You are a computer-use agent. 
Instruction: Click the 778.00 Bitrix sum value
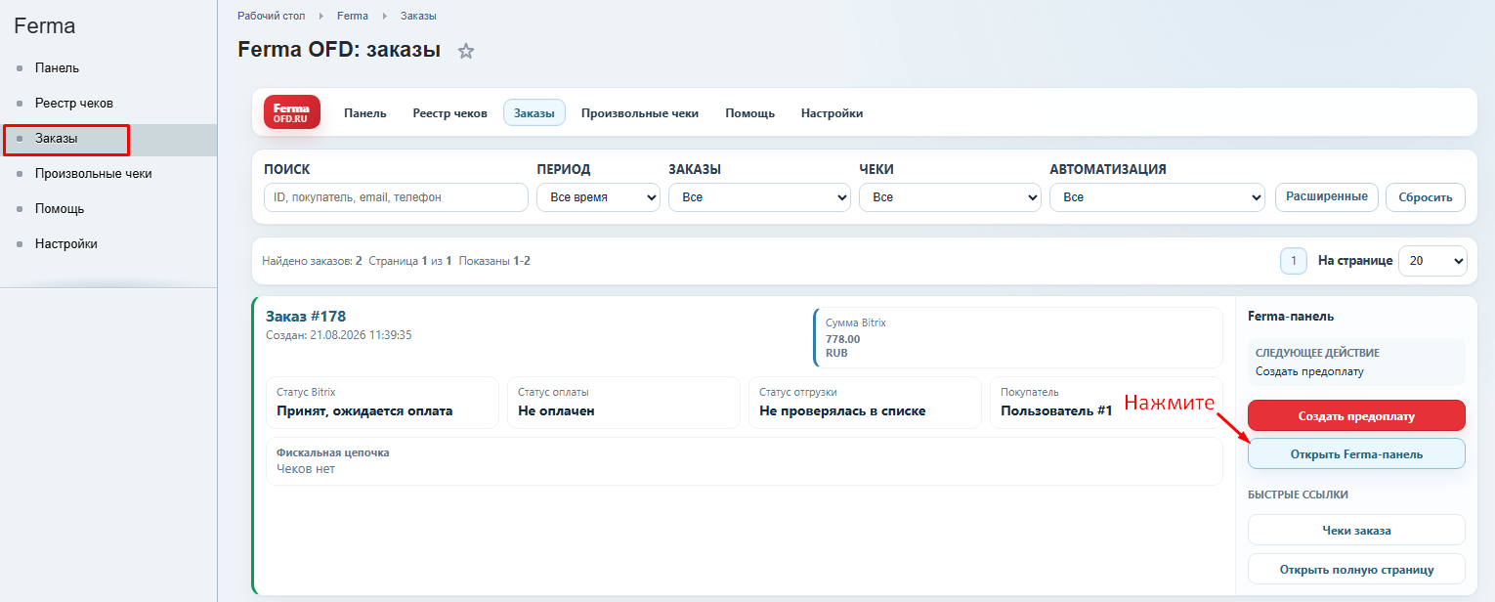pyautogui.click(x=843, y=339)
